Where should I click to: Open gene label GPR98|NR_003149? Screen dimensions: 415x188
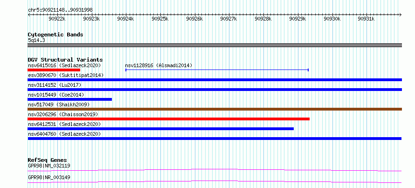point(49,177)
